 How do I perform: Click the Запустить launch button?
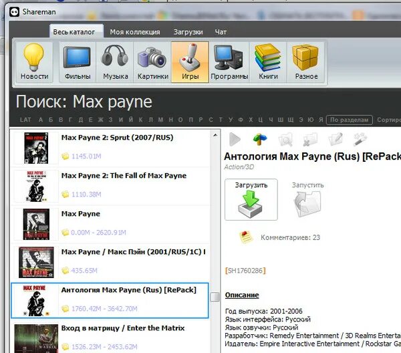point(308,199)
